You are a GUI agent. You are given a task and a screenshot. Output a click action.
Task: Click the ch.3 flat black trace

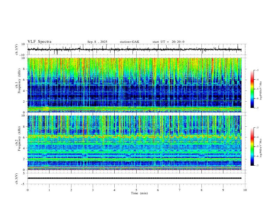click(134, 178)
